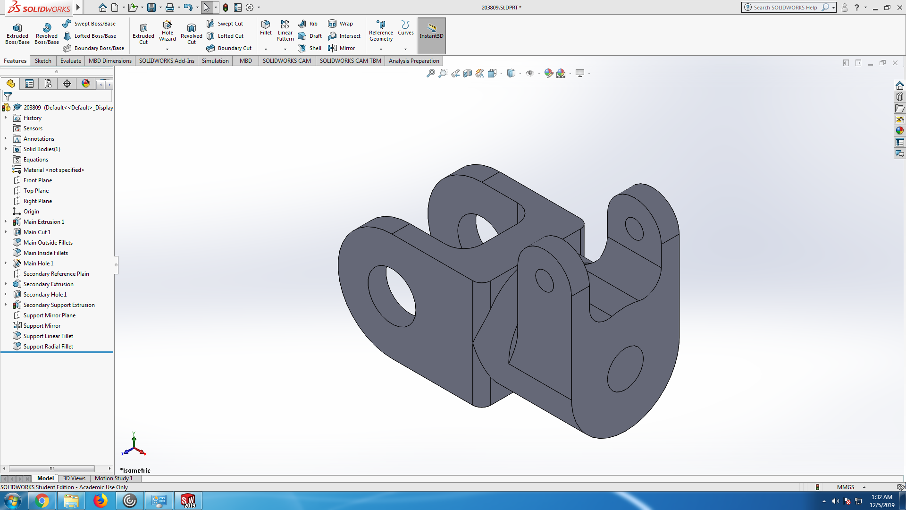Select the Support Radial Fillet feature
906x510 pixels.
pyautogui.click(x=48, y=346)
